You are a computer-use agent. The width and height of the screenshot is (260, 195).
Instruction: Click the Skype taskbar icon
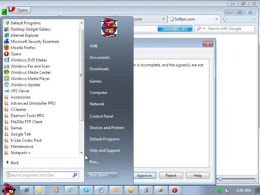click(86, 190)
